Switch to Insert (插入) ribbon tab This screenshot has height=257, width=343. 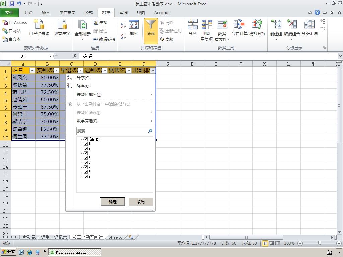click(x=46, y=12)
